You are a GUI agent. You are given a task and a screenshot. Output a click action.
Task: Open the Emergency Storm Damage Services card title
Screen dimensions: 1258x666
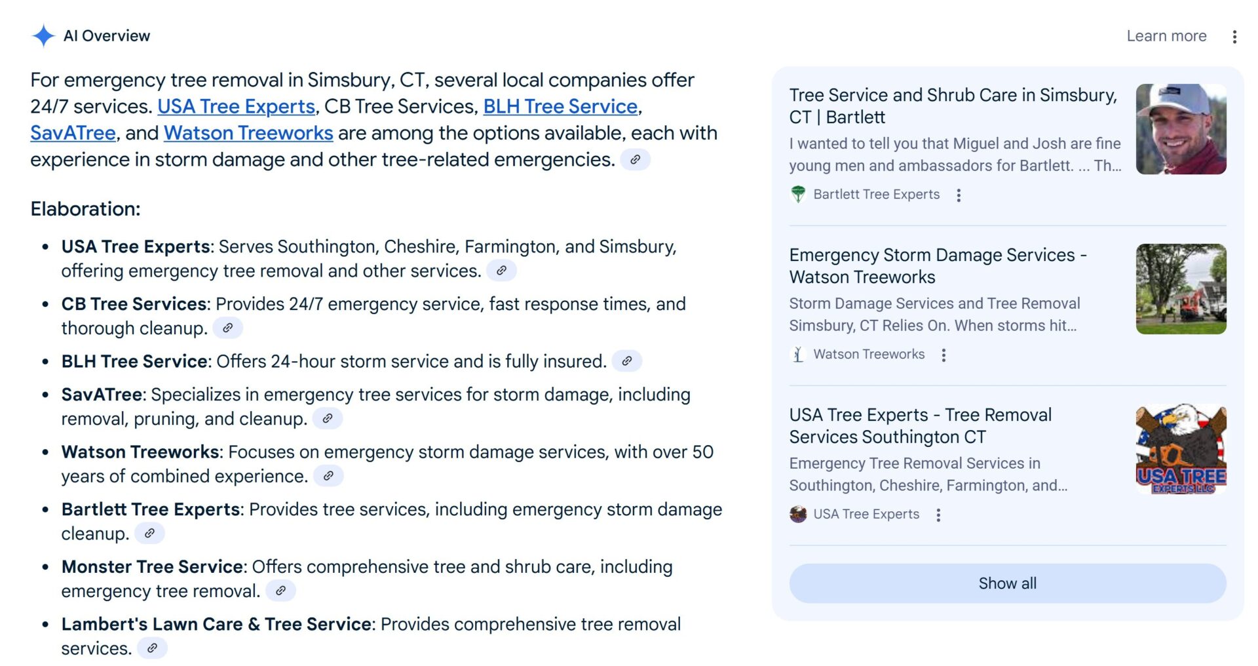coord(937,265)
